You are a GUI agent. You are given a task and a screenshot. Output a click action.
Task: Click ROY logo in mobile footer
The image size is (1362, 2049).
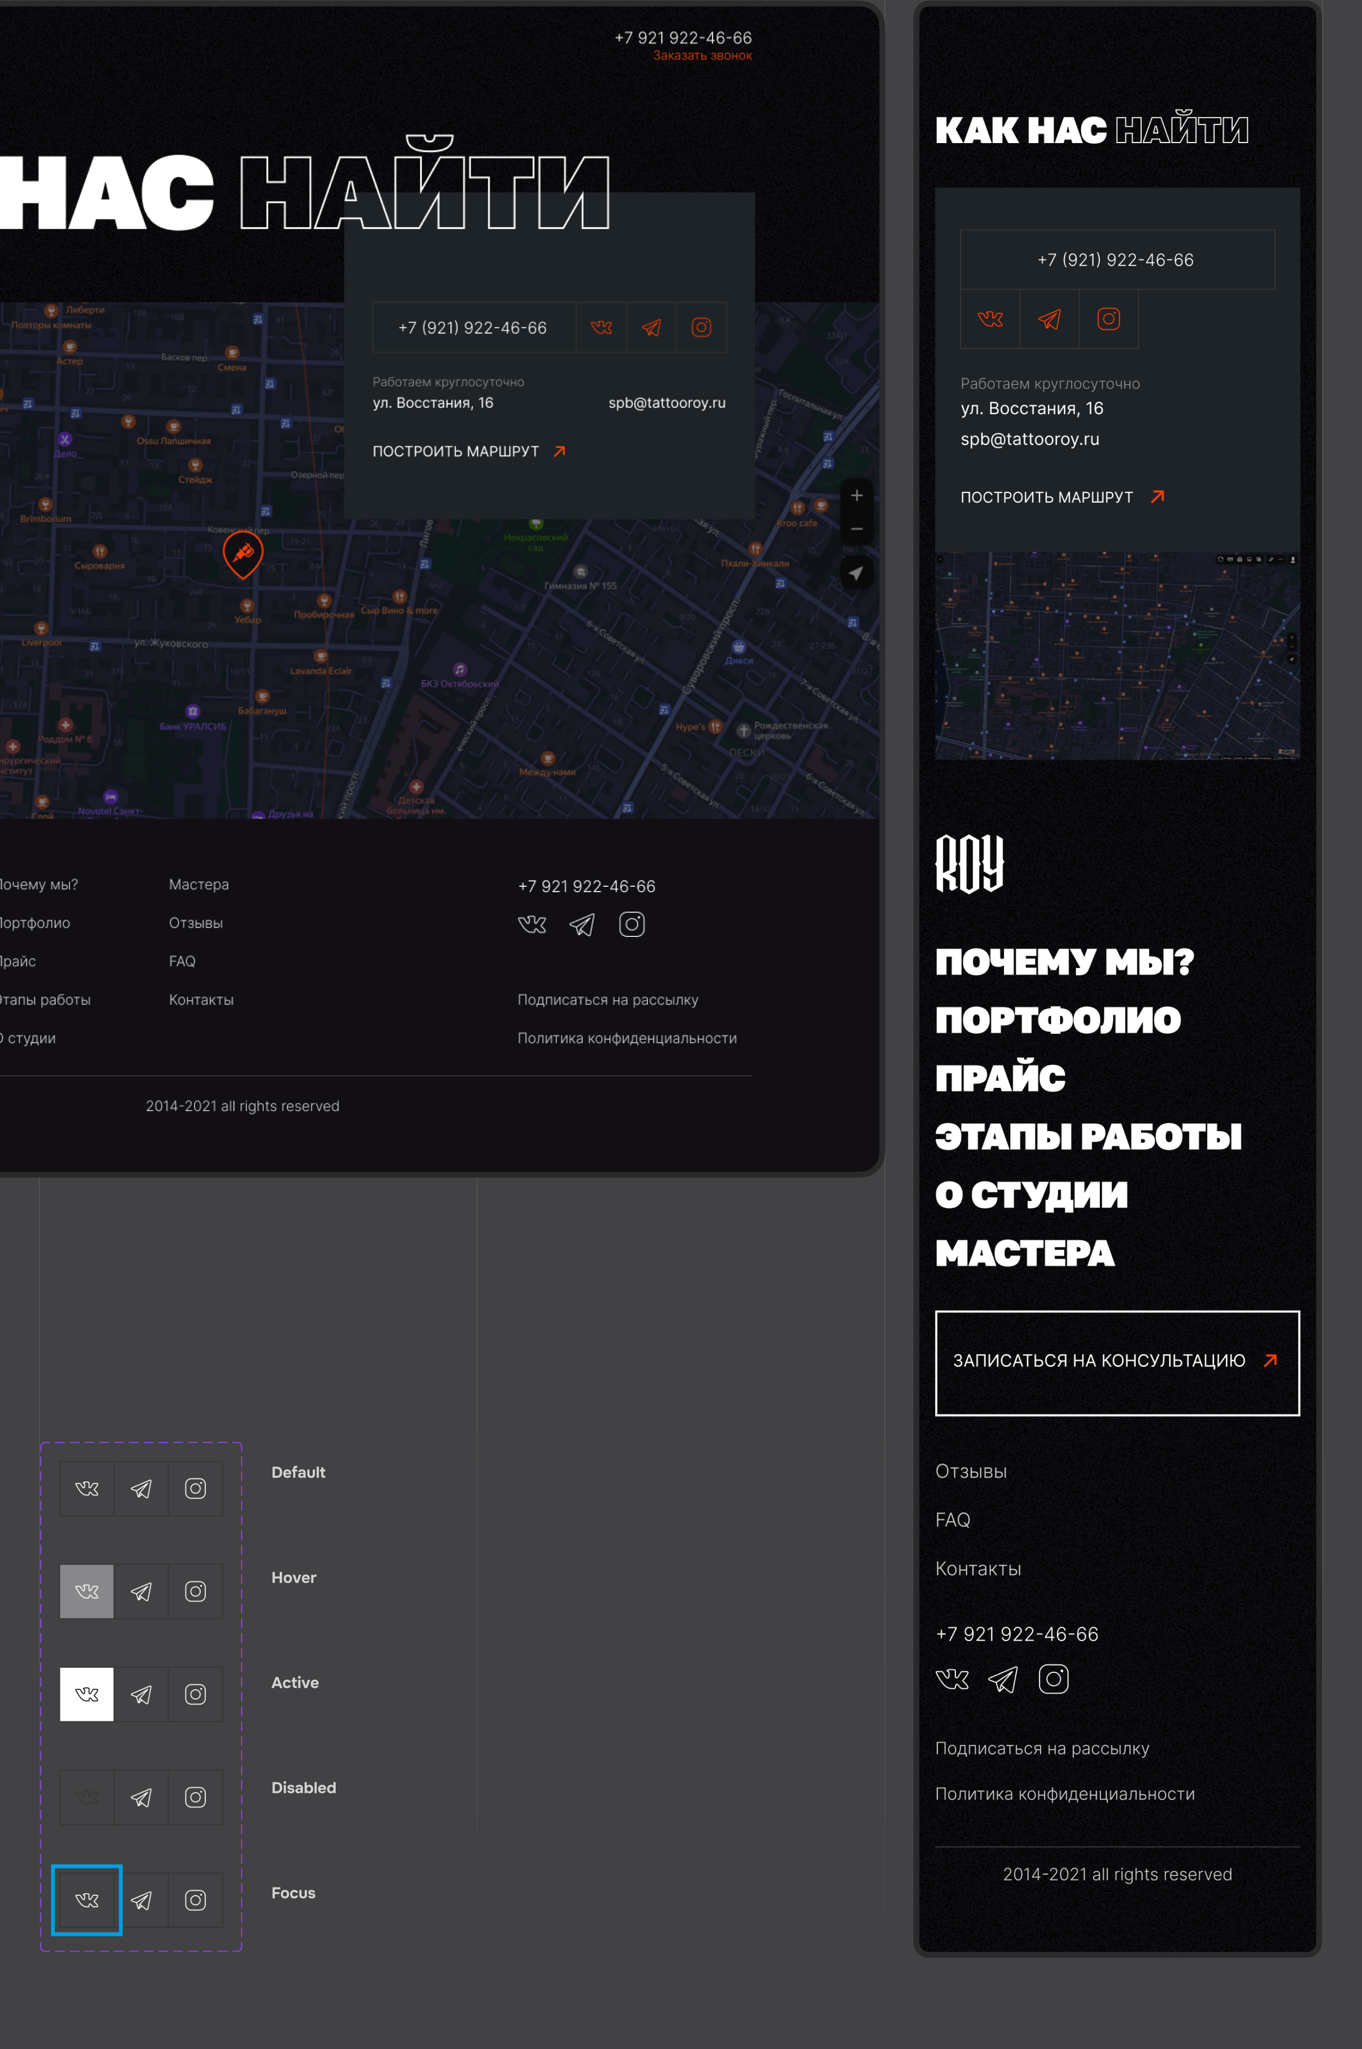[969, 863]
